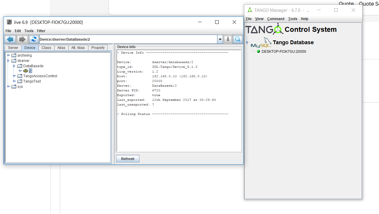379x214 pixels.
Task: Open TANGO Manager File menu
Action: (249, 19)
